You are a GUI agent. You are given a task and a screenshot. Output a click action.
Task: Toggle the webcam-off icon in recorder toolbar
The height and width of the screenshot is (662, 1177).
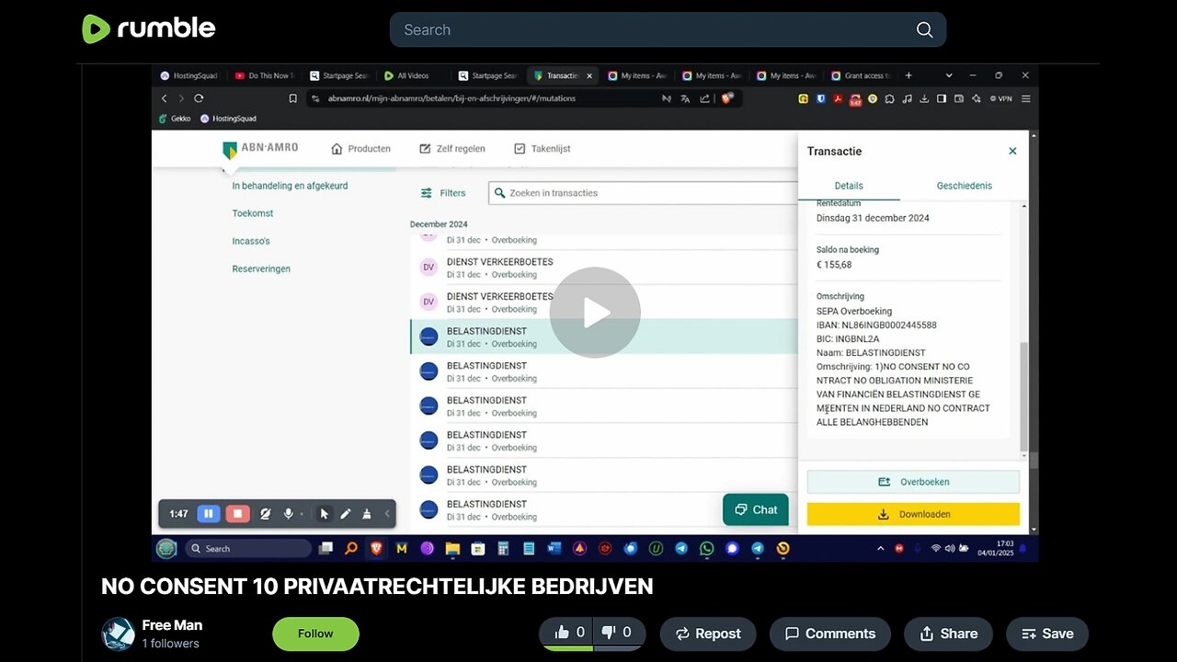point(266,514)
